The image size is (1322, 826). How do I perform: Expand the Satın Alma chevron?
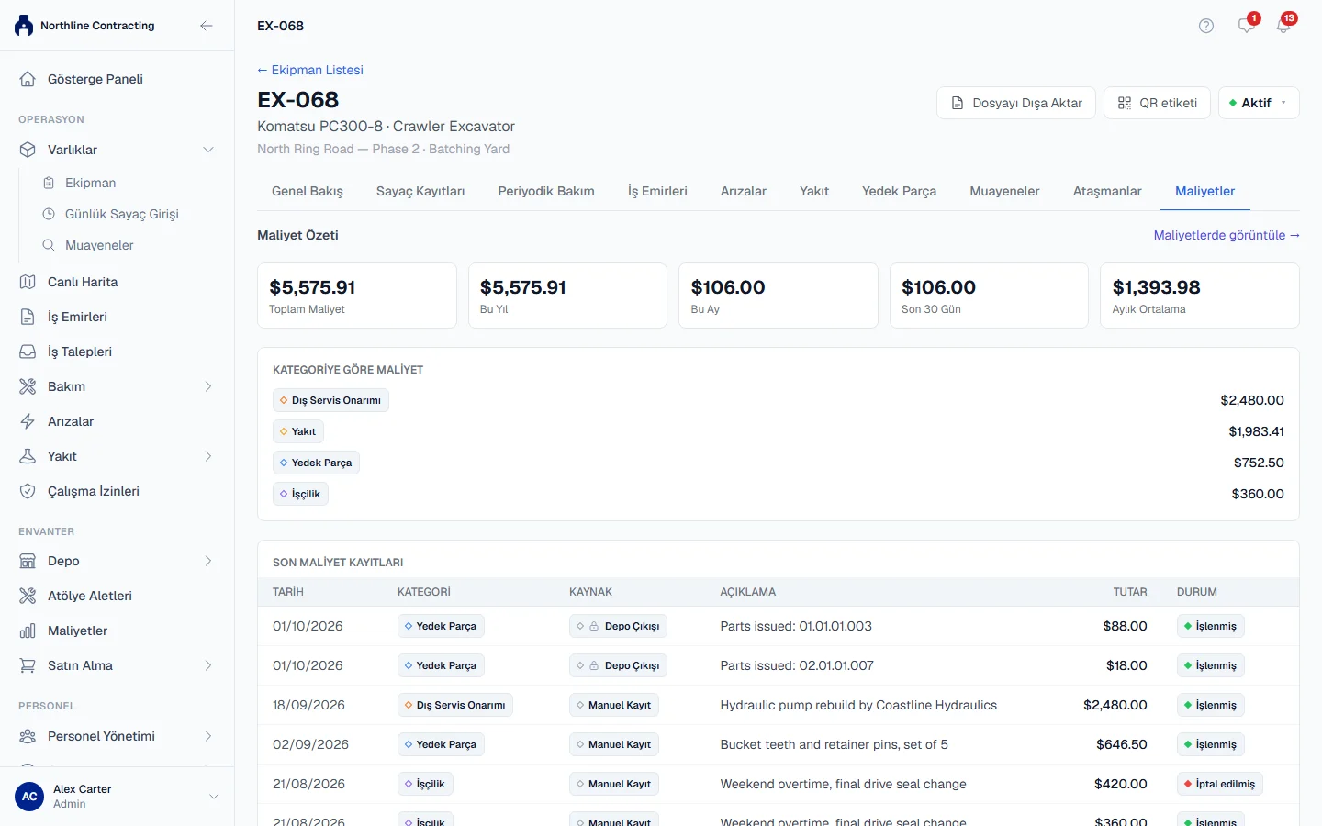click(x=208, y=665)
